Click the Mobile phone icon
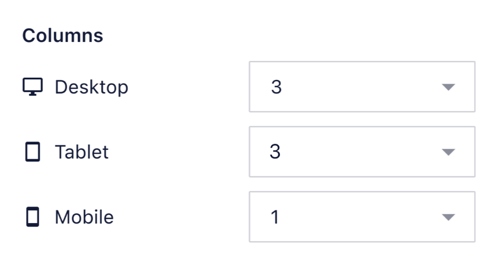Screen dimensions: 496x271 [x=33, y=217]
